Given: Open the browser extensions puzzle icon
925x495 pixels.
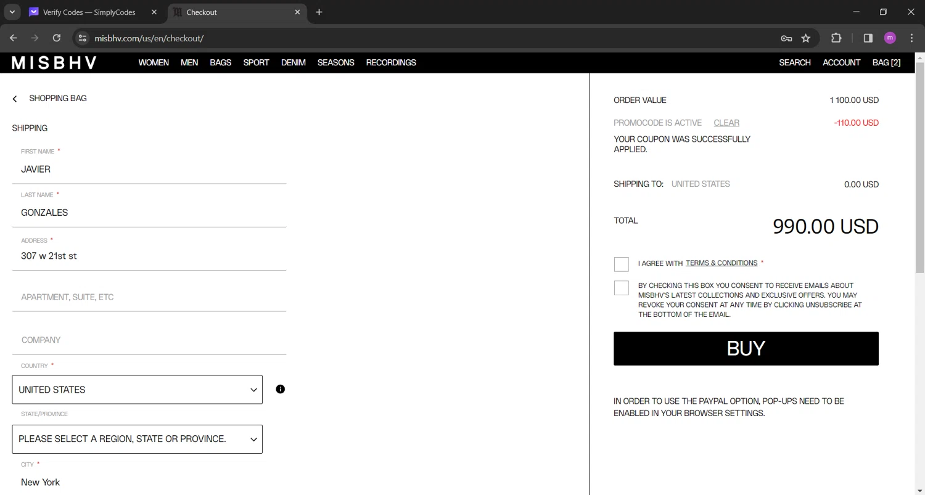Looking at the screenshot, I should [x=836, y=38].
